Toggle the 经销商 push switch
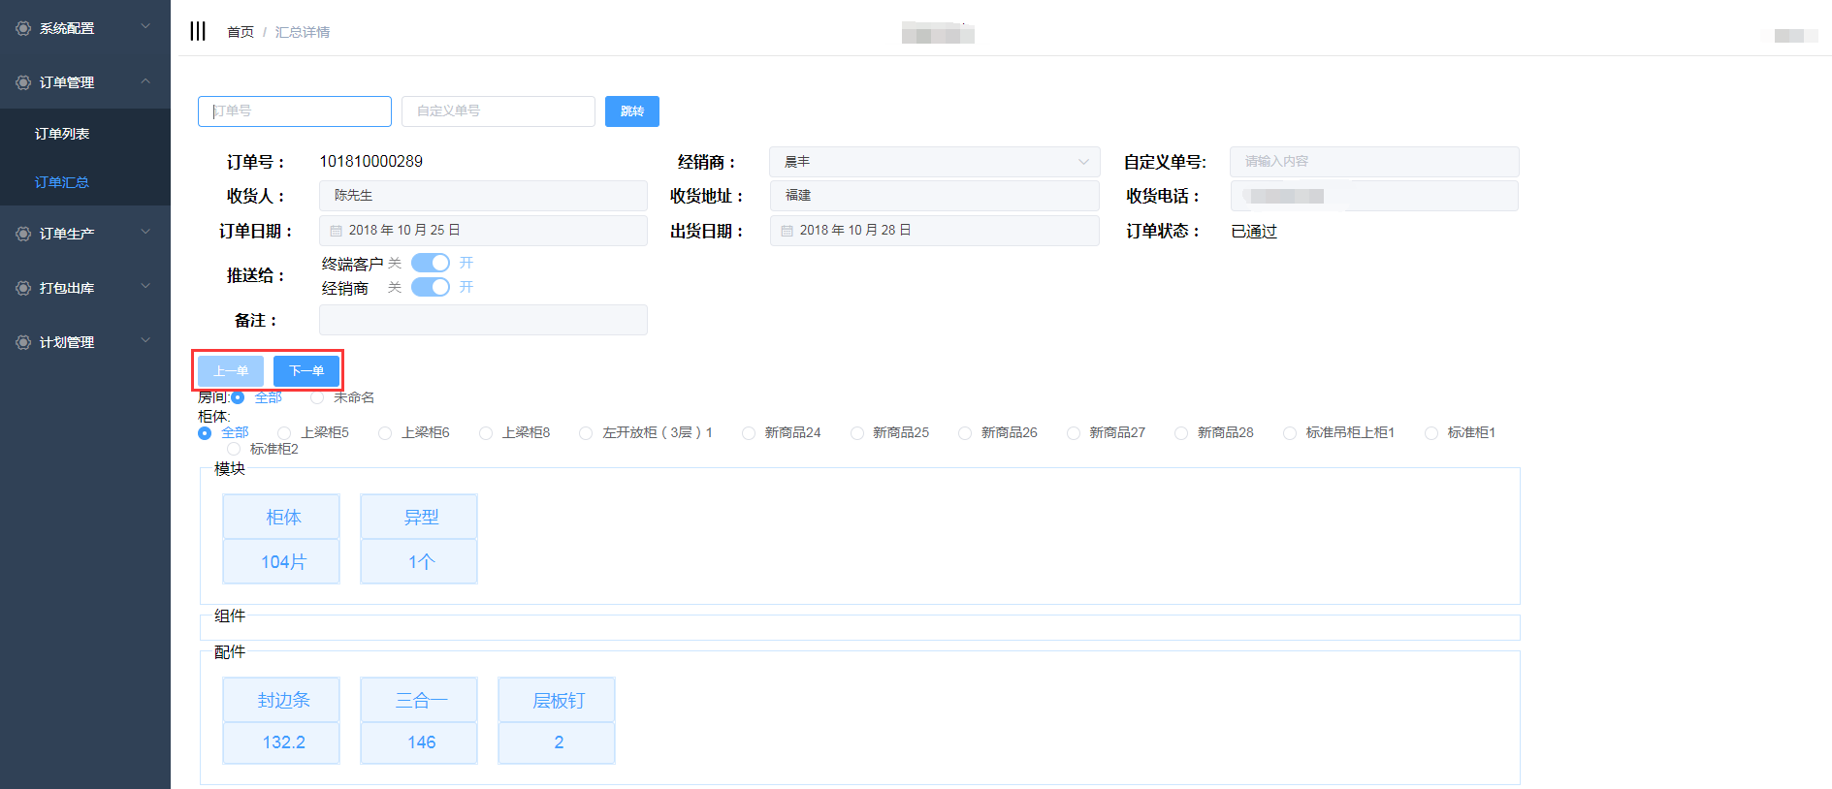The height and width of the screenshot is (789, 1832). tap(430, 287)
